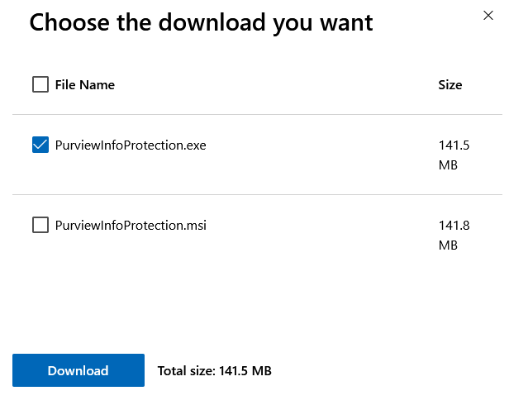The height and width of the screenshot is (405, 509).
Task: Click the 'Choose the download you want' heading
Action: click(x=201, y=23)
